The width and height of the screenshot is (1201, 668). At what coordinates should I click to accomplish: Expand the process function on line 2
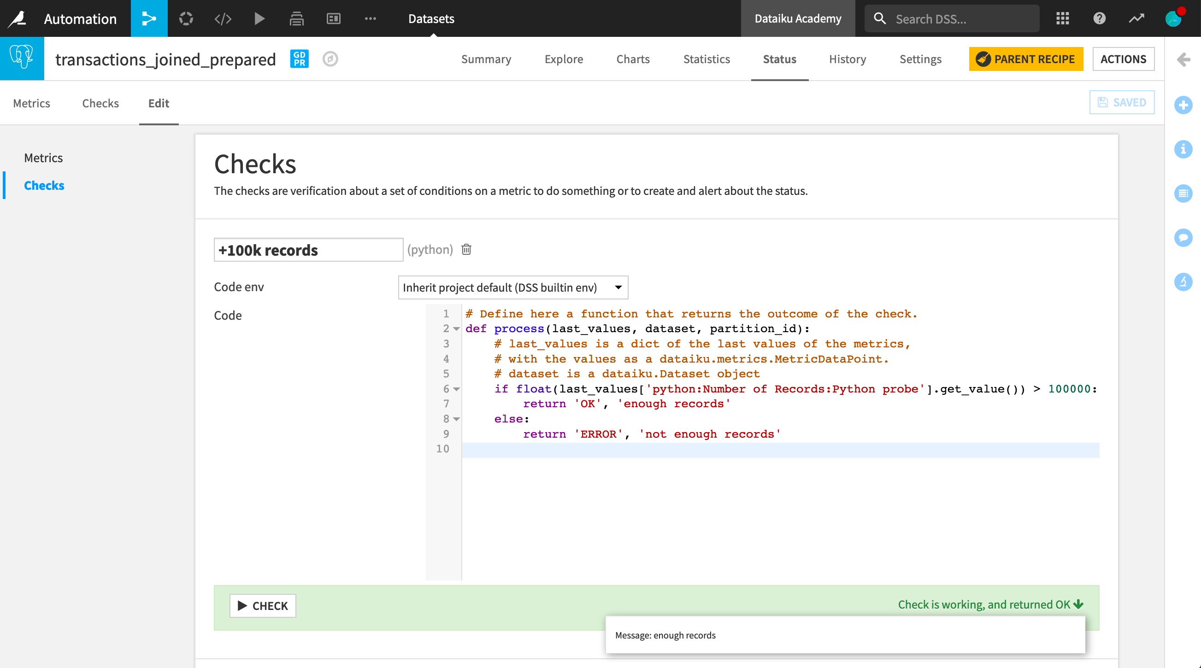(x=457, y=329)
